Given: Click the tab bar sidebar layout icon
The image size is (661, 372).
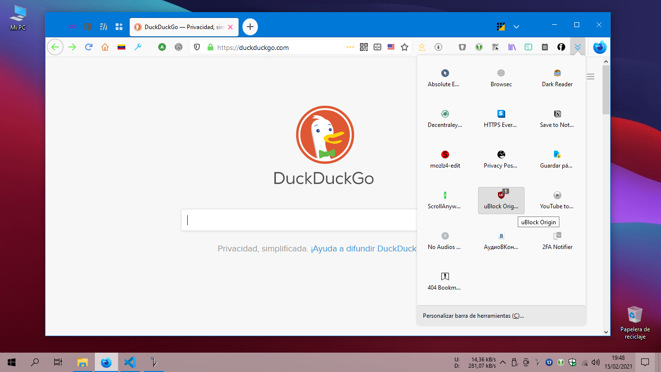Looking at the screenshot, I should pos(88,27).
